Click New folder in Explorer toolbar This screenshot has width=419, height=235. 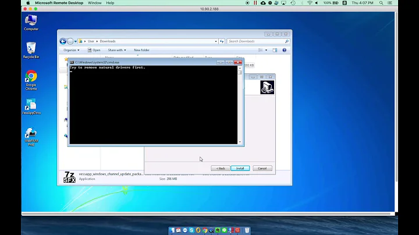(x=141, y=50)
